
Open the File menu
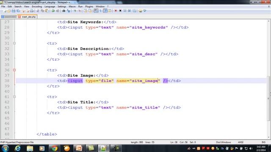(3, 7)
